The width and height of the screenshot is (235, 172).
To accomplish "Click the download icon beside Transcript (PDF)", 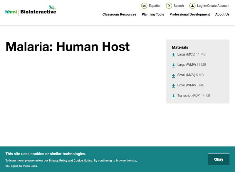I will [x=173, y=95].
